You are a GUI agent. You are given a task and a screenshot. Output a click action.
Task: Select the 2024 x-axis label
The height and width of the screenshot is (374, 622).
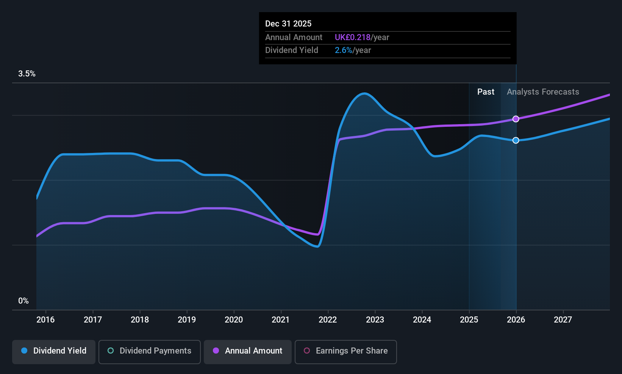422,319
